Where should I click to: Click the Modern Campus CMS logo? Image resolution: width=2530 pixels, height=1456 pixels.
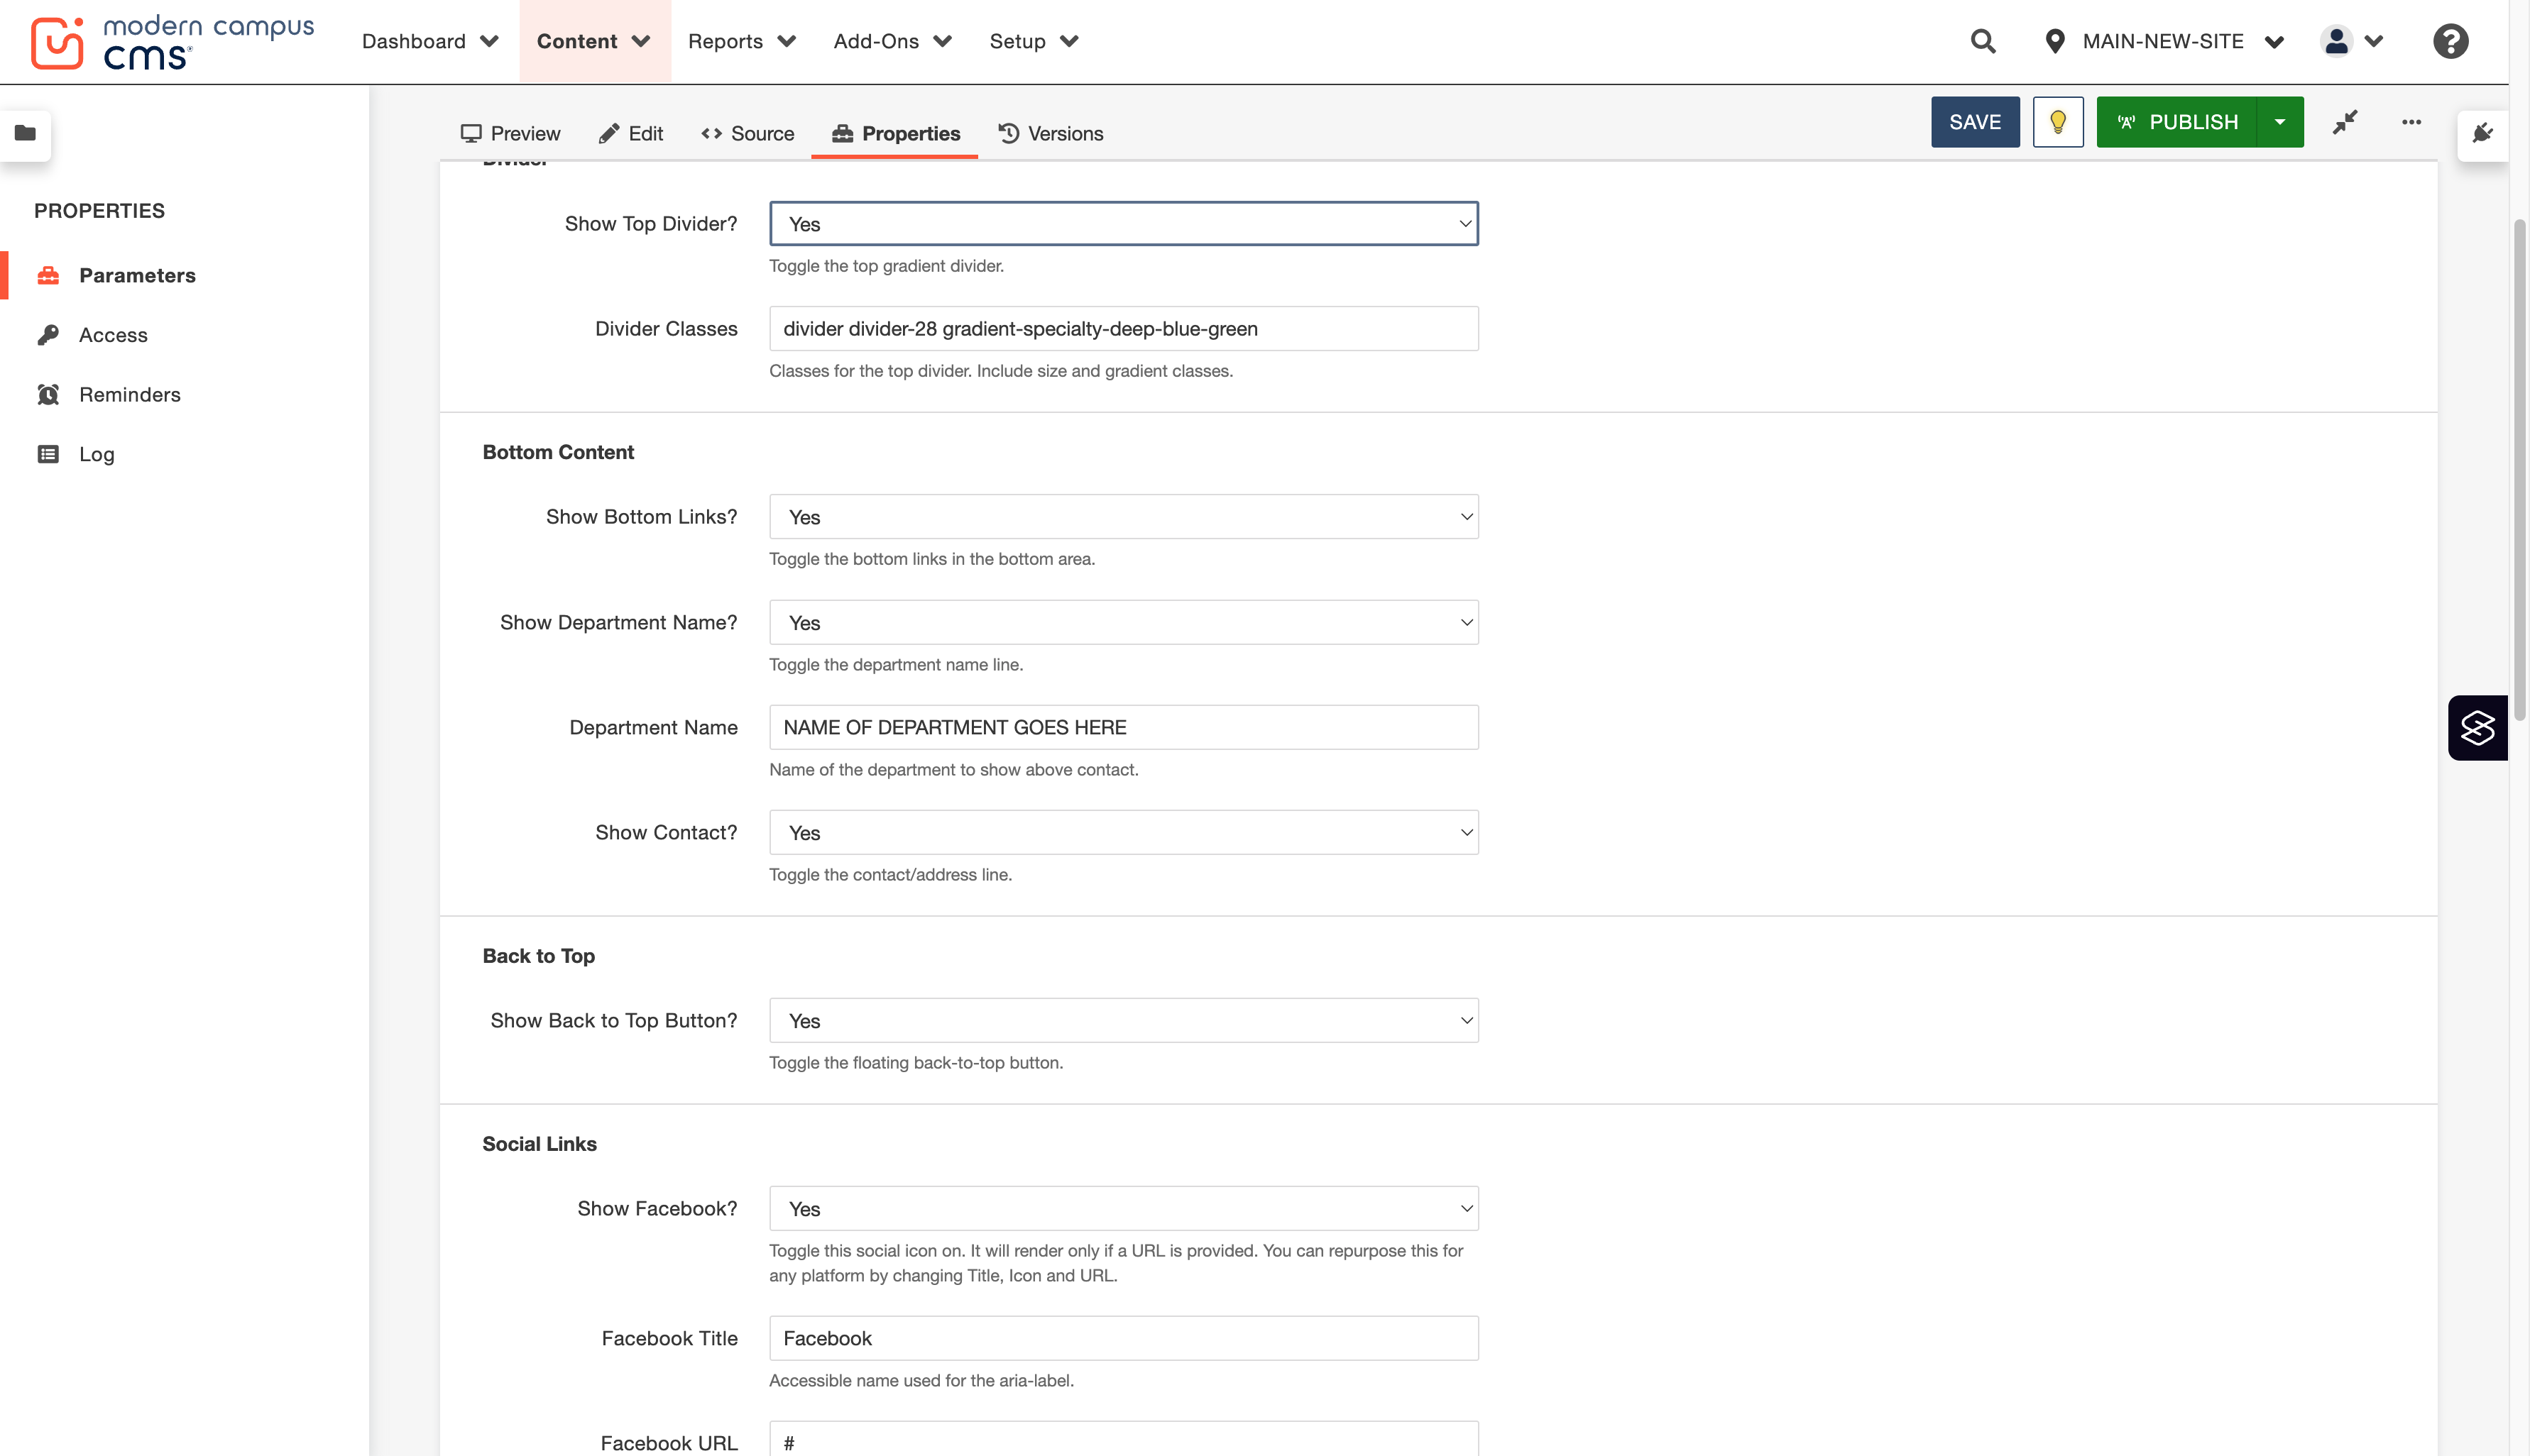point(172,42)
